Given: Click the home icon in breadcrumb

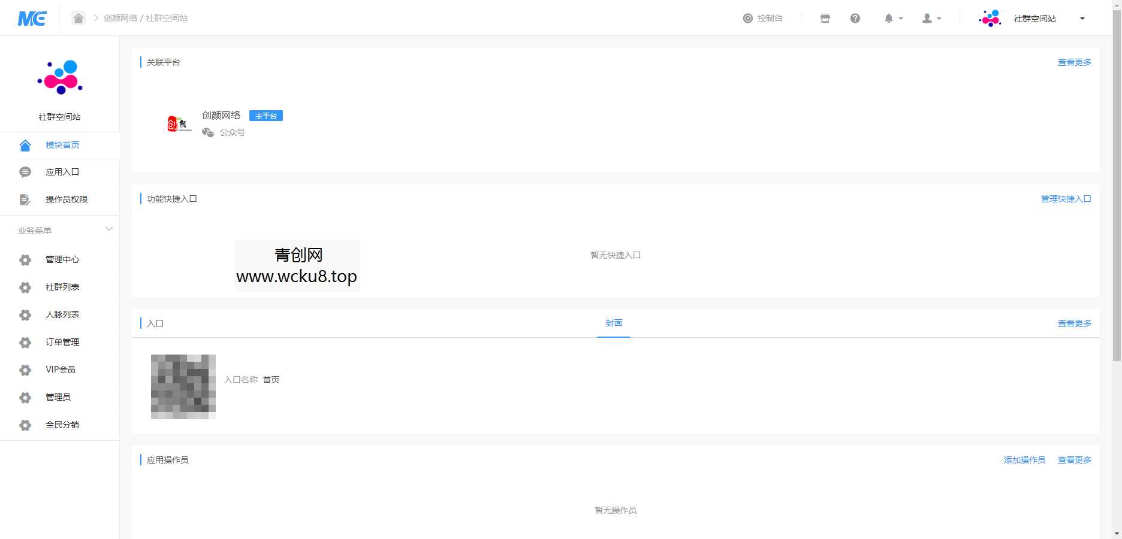Looking at the screenshot, I should (x=79, y=18).
